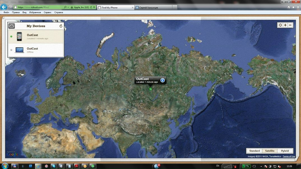Open the OutCast info button on map
The height and width of the screenshot is (169, 301).
[163, 80]
